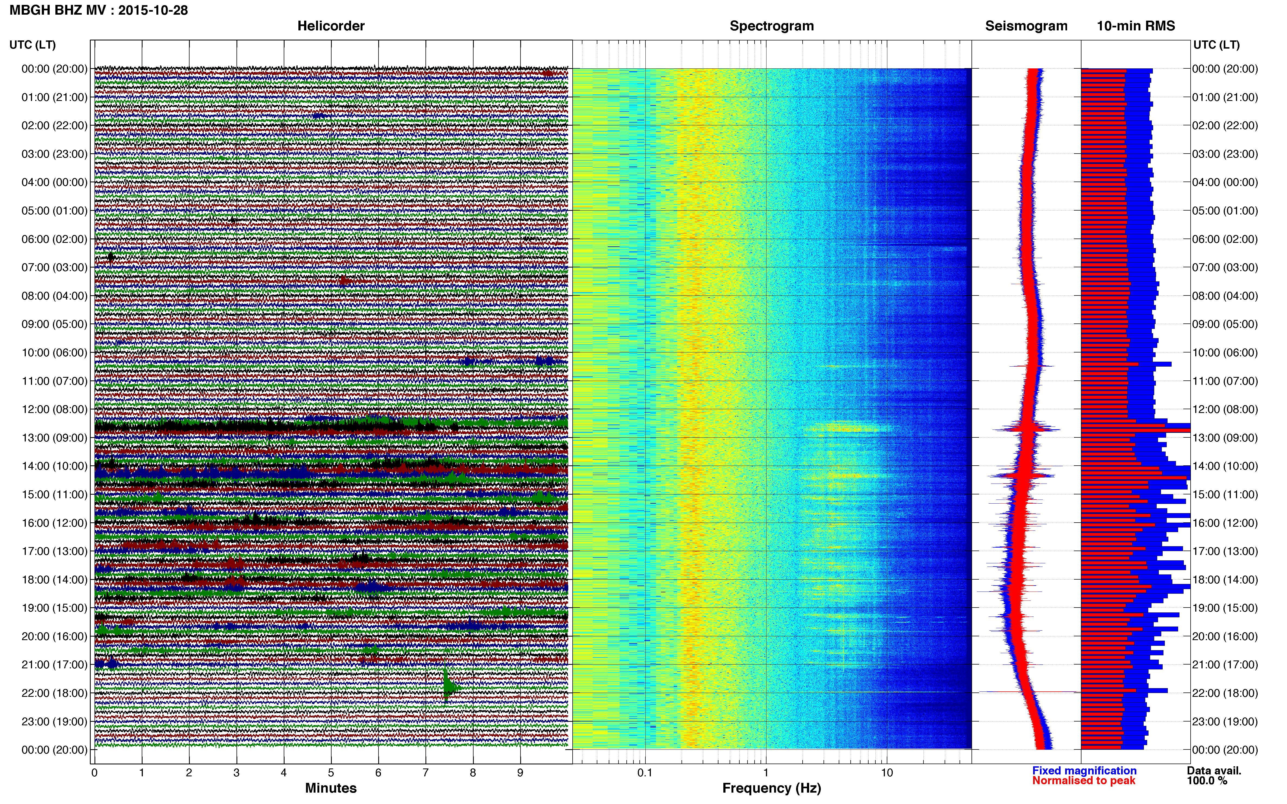Select the 'Spectrogram' panel heading
The image size is (1287, 804).
coord(771,26)
